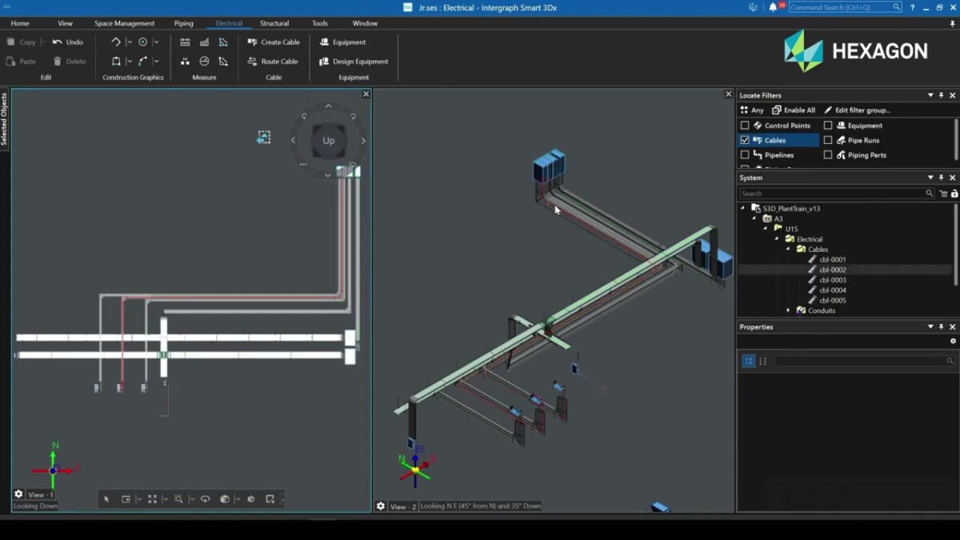Click the rotate view icon in View-1 toolbar
The height and width of the screenshot is (540, 960).
205,499
